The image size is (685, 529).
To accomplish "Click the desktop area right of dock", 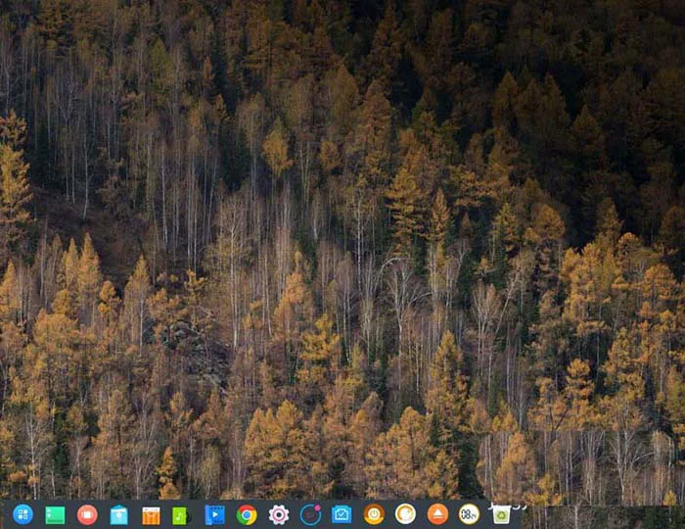I will click(604, 517).
